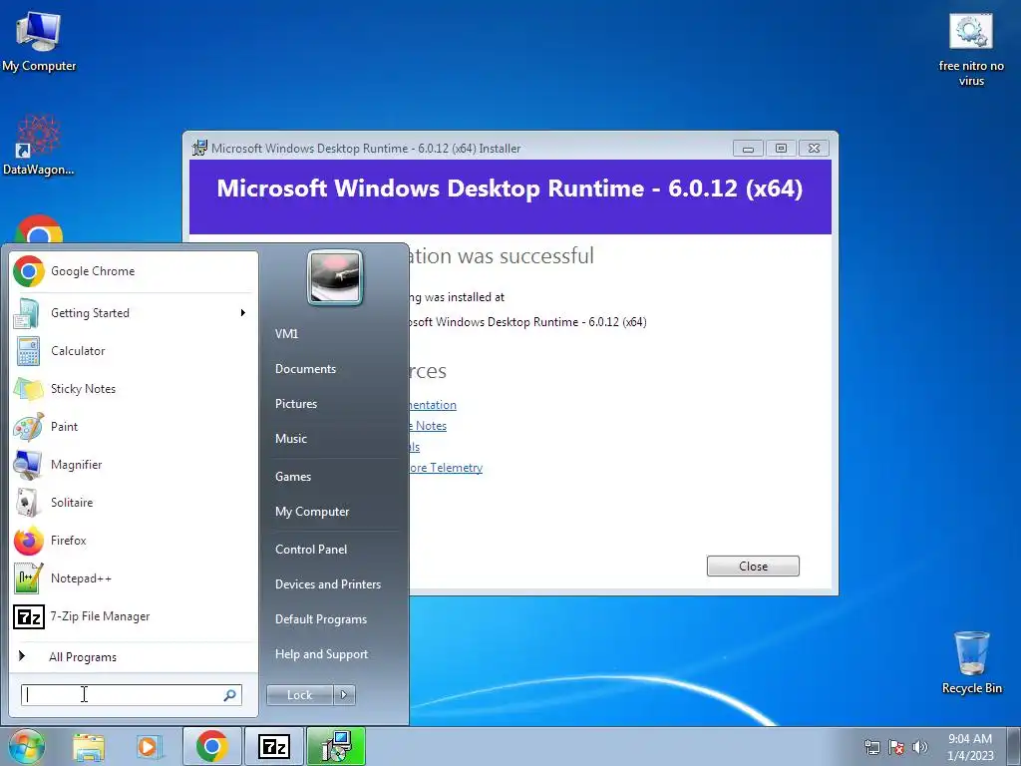Open Action Center flag icon
Viewport: 1021px width, 766px height.
[896, 747]
